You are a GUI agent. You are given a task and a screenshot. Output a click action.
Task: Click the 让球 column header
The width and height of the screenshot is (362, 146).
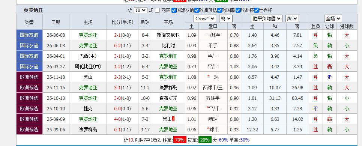(329, 26)
